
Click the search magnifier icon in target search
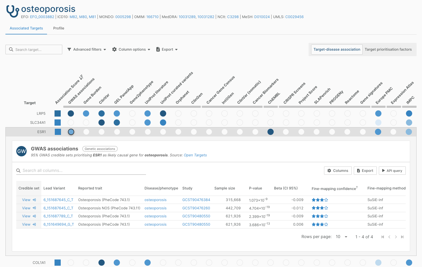pyautogui.click(x=11, y=49)
